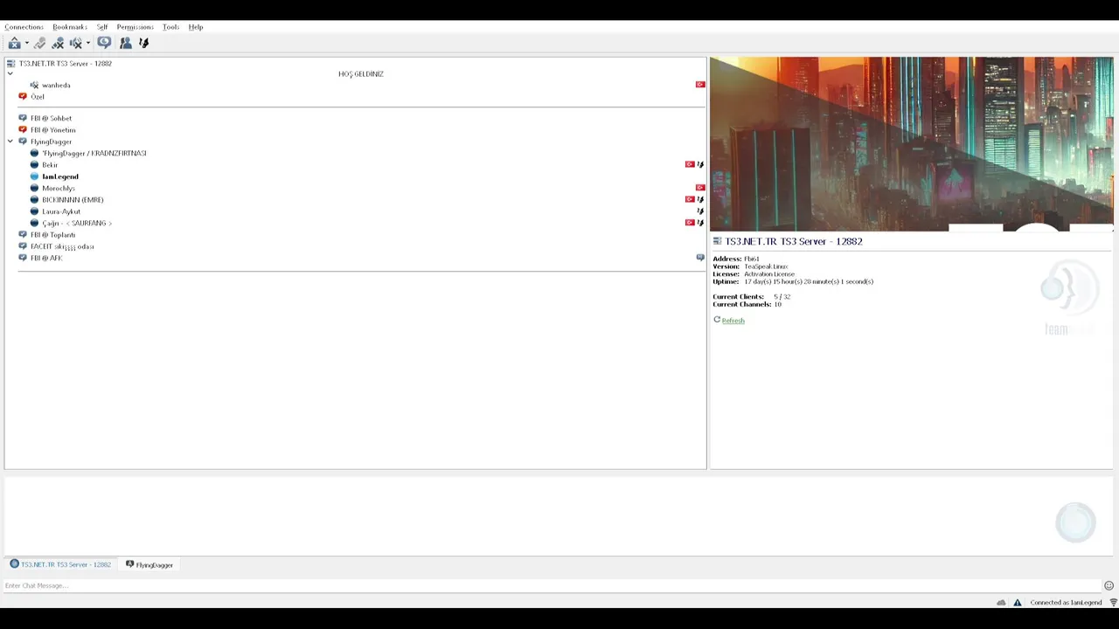Select user 'FlyingDagger / KRADNZFIRTNASI
Screen dimensions: 1119x629
tap(94, 154)
